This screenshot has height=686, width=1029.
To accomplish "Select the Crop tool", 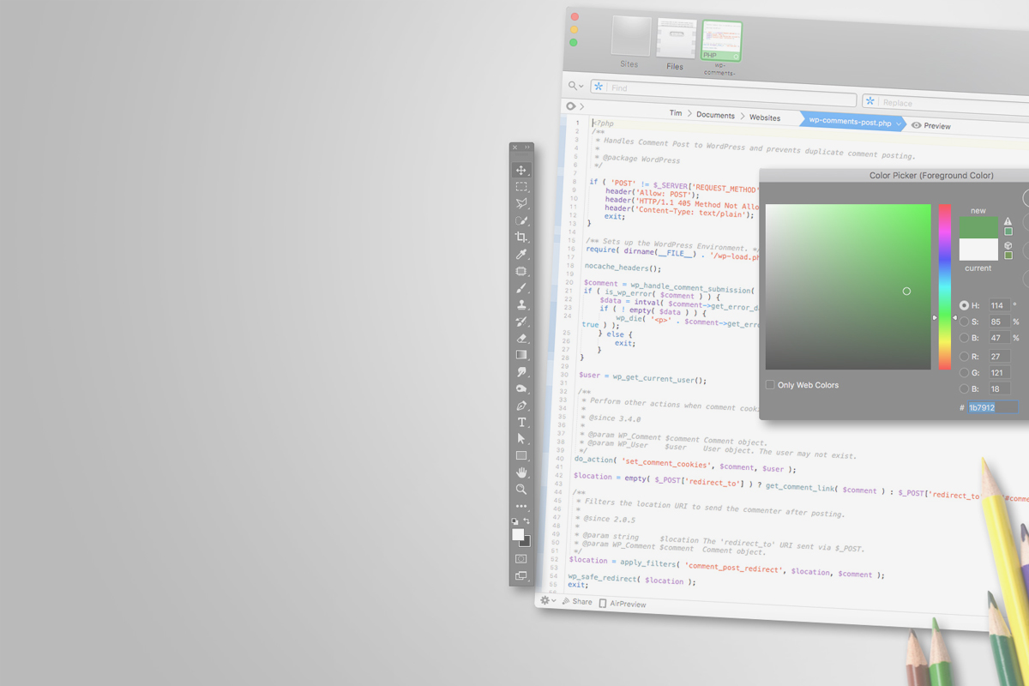I will [521, 238].
